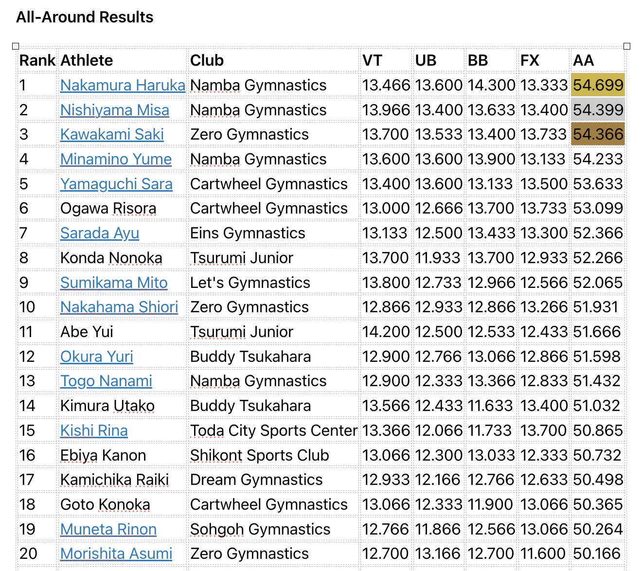
Task: Click the Nakahama Shiori link
Action: [x=119, y=307]
